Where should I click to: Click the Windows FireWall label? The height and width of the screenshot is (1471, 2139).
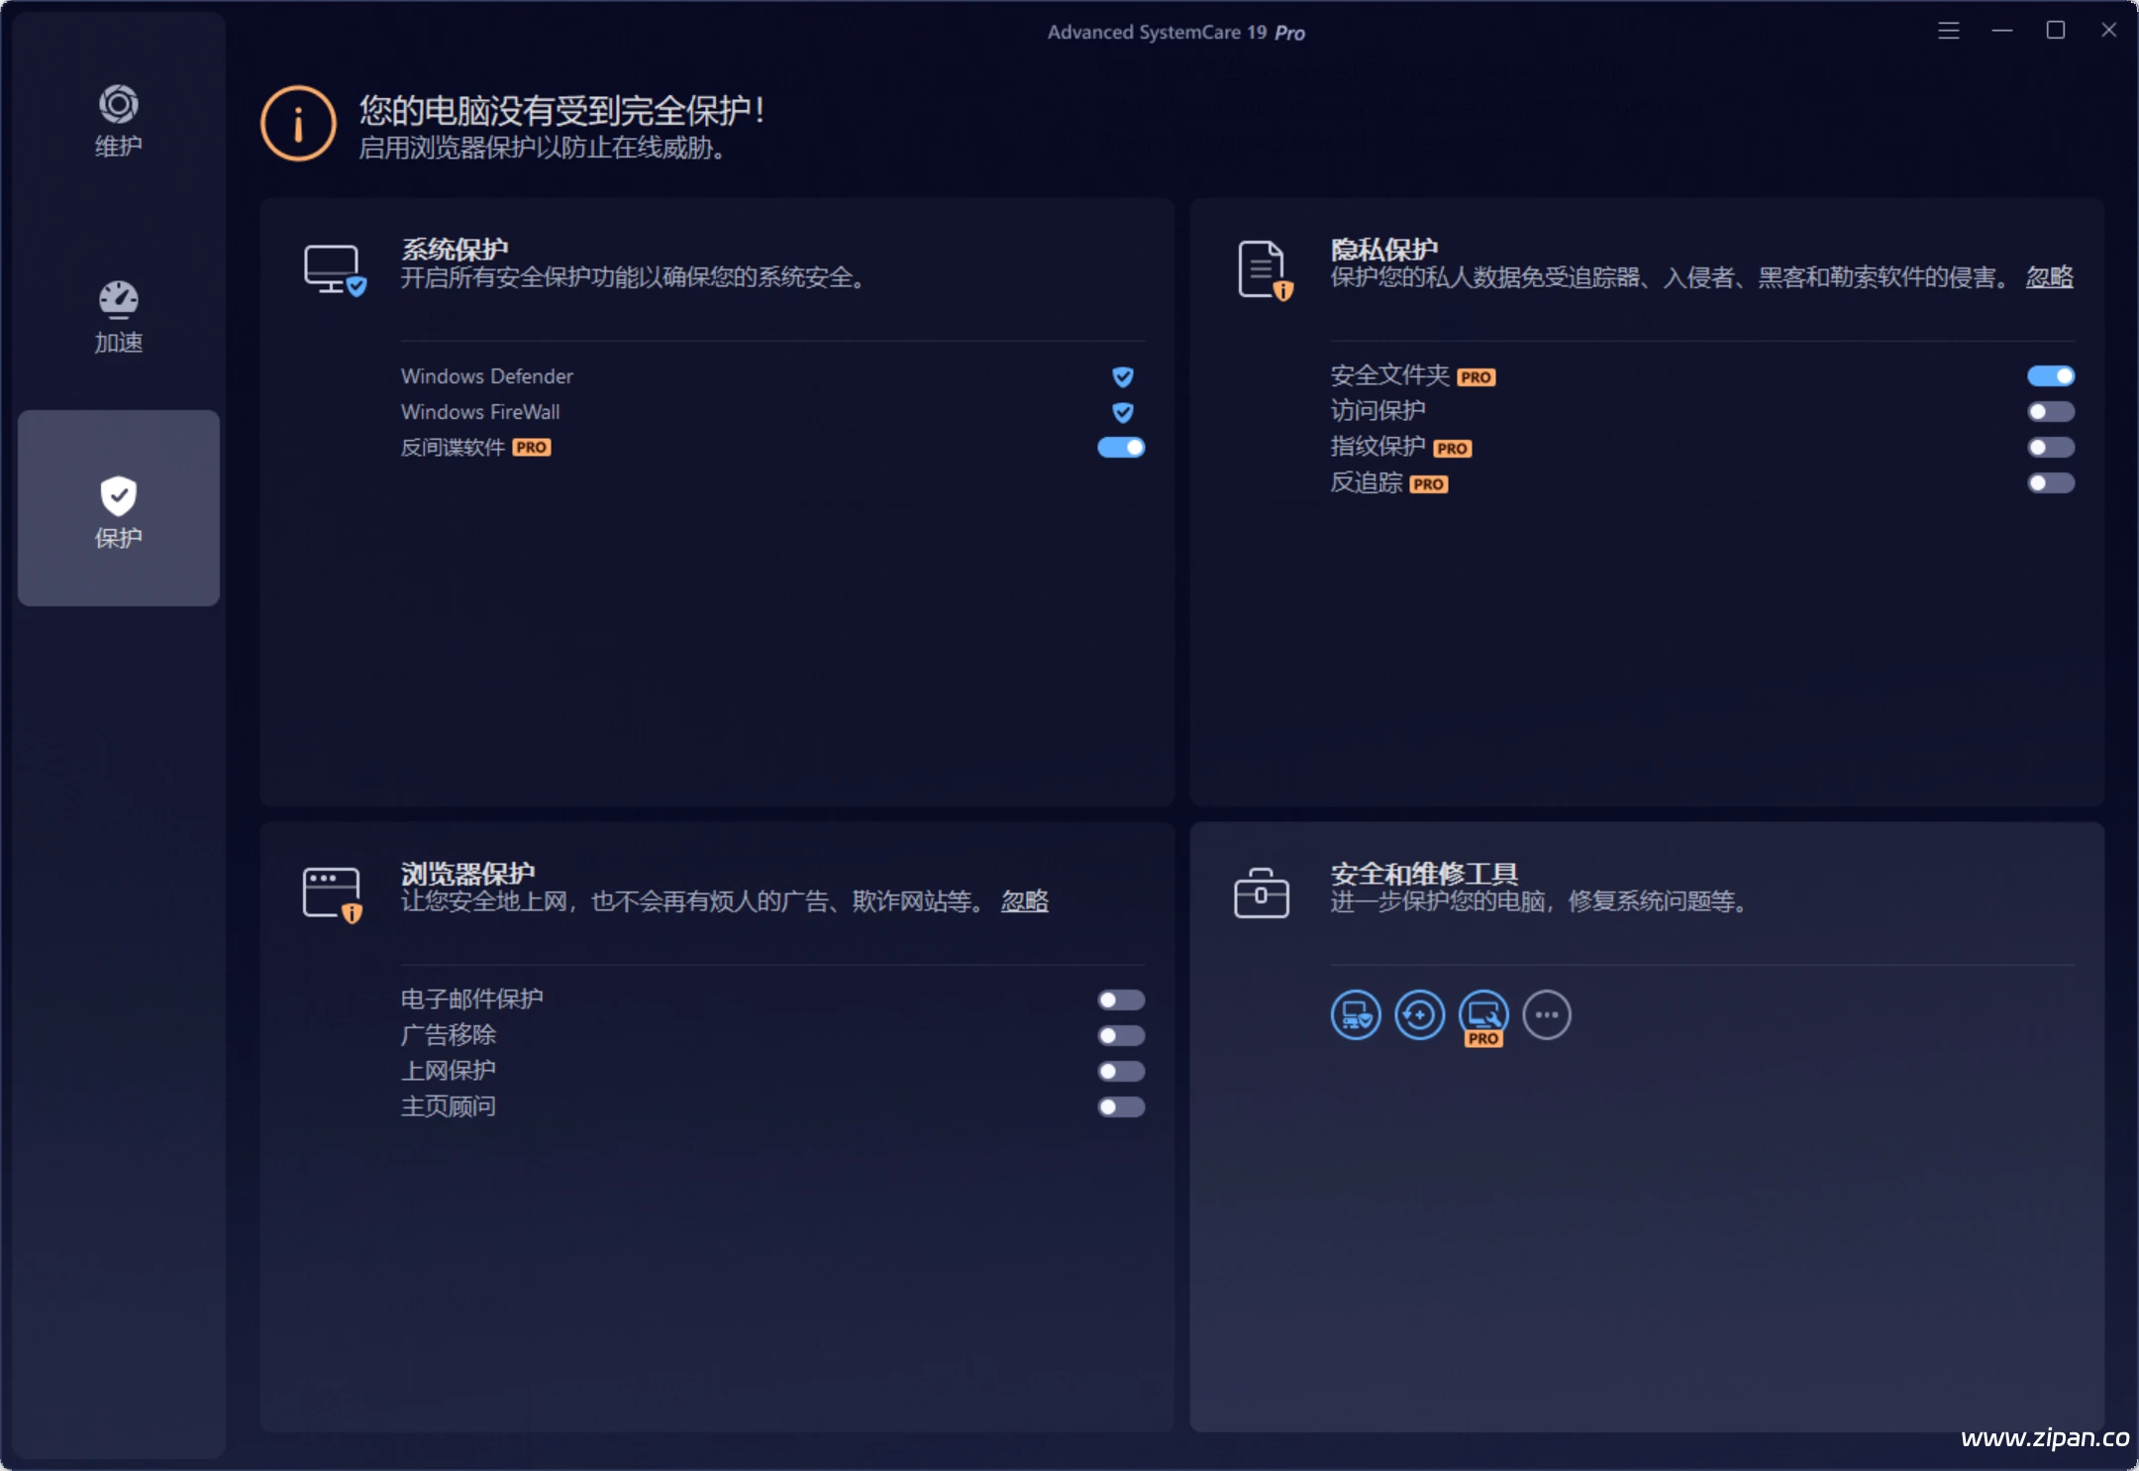tap(480, 412)
